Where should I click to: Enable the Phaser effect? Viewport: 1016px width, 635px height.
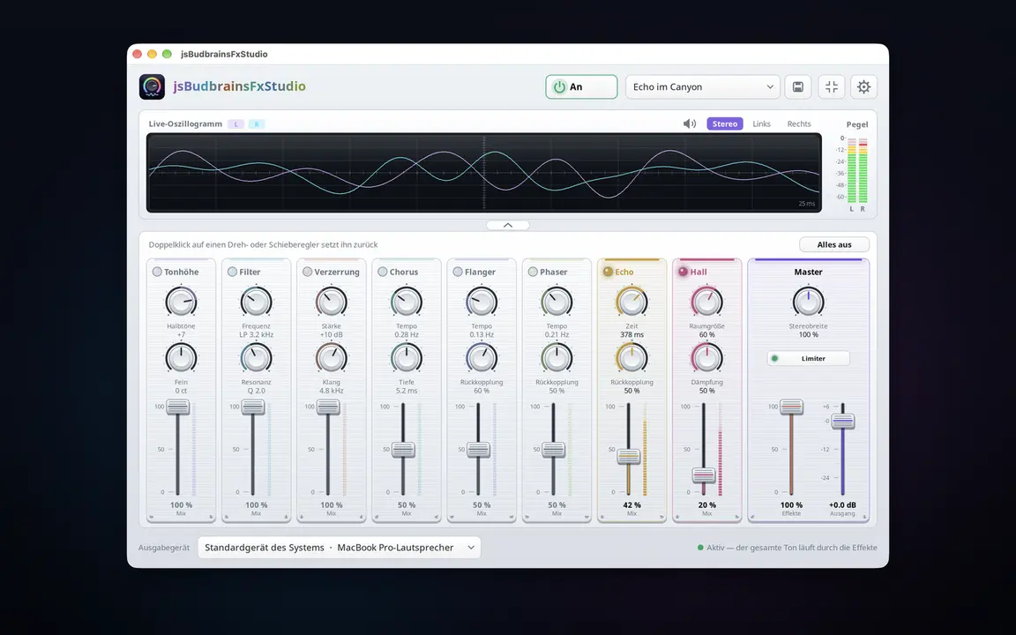coord(533,272)
